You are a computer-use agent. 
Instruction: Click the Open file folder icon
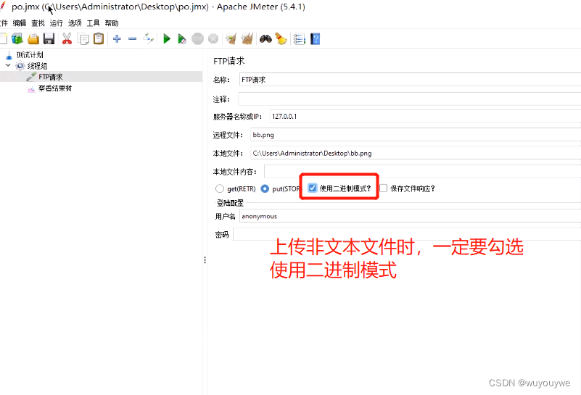[33, 38]
